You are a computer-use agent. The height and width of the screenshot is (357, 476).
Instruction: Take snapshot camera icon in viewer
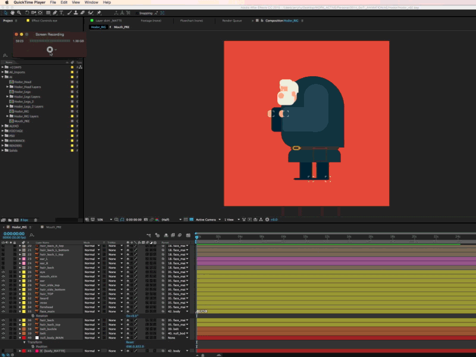(146, 220)
